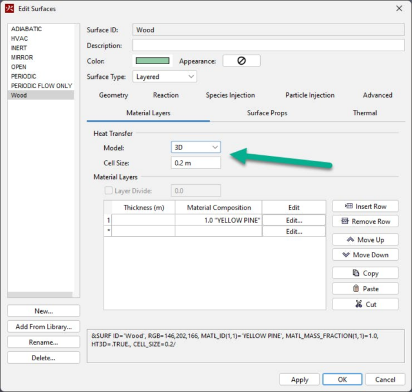Click the &SURF record text area
The image size is (412, 392).
click(245, 346)
